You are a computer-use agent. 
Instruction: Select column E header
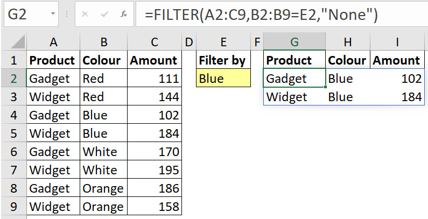tap(223, 42)
